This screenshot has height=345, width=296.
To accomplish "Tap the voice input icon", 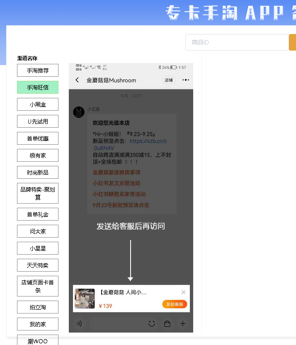I will coord(79,323).
